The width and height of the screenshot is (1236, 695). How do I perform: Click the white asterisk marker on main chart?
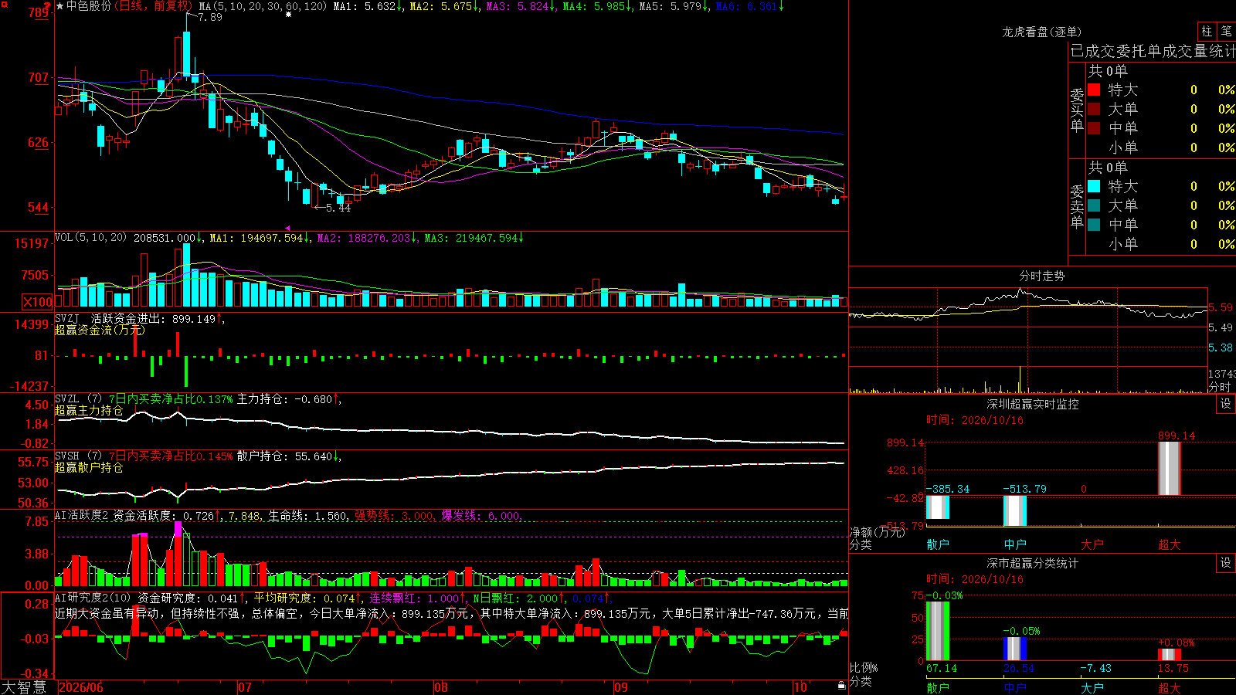coord(289,14)
